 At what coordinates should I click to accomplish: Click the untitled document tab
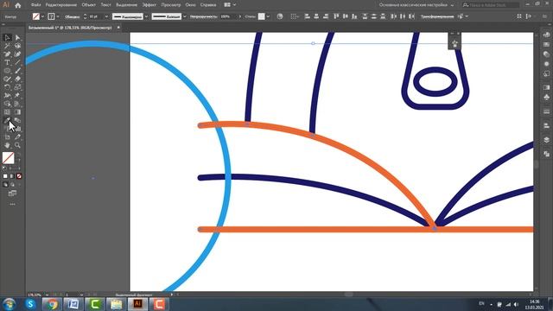point(70,28)
